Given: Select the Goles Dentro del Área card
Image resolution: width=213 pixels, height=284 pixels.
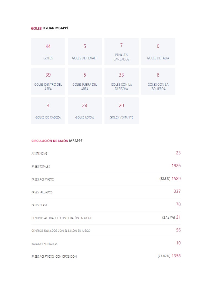Looking at the screenshot, I should 48,81.
